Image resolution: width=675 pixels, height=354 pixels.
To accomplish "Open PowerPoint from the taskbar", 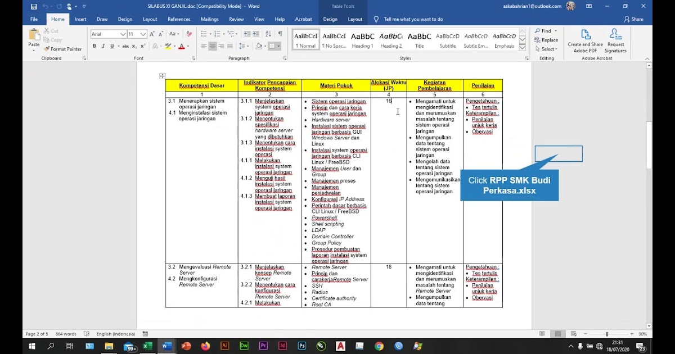I will click(x=186, y=346).
